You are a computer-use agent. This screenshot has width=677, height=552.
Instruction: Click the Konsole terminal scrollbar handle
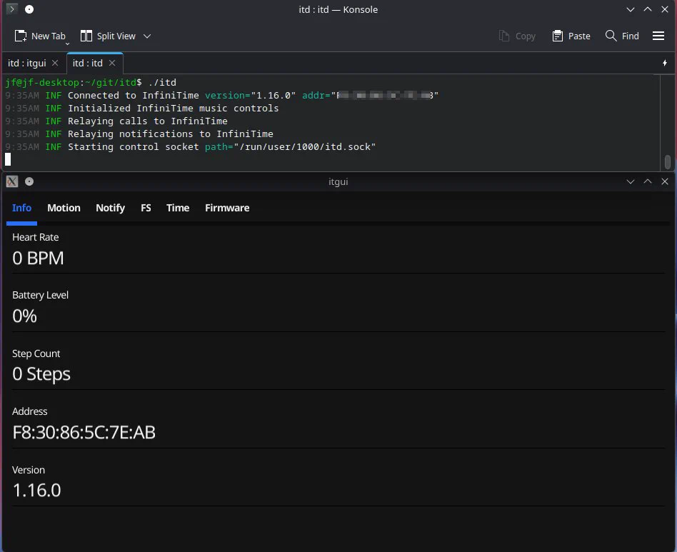pyautogui.click(x=668, y=162)
